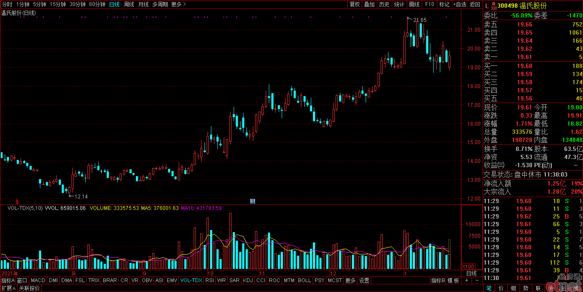Open indicator 设置 settings

(364, 280)
